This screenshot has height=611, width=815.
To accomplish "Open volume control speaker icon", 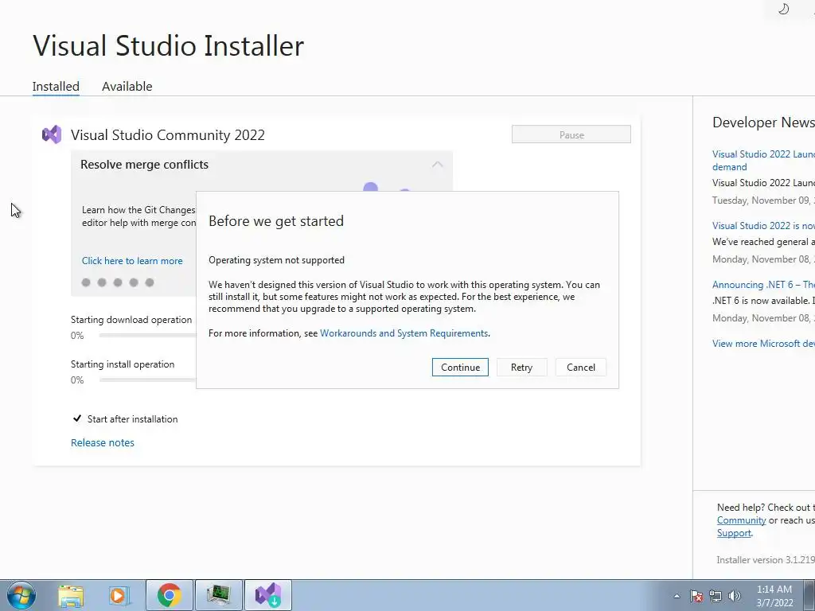I will click(x=735, y=596).
